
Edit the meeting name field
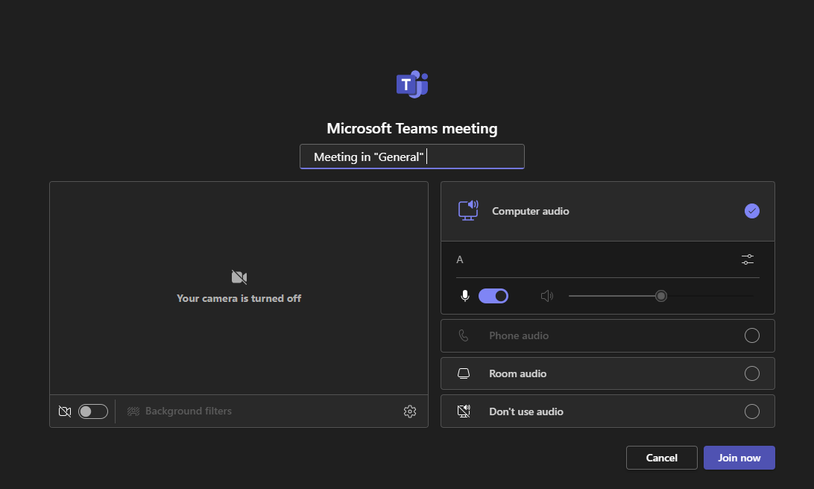[x=412, y=157]
